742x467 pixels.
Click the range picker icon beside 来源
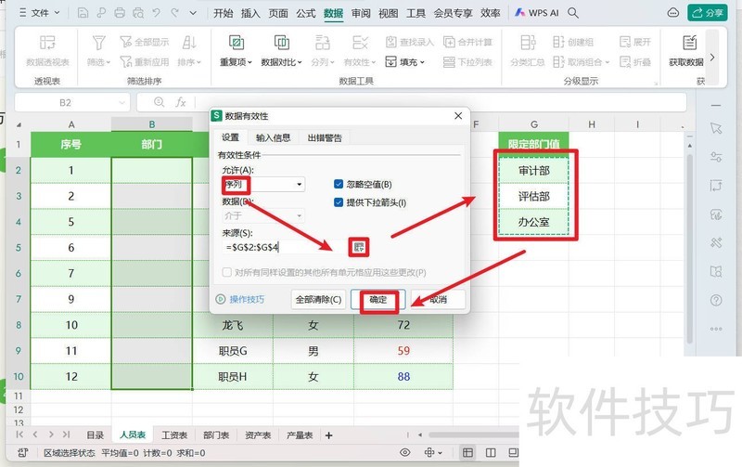point(358,247)
